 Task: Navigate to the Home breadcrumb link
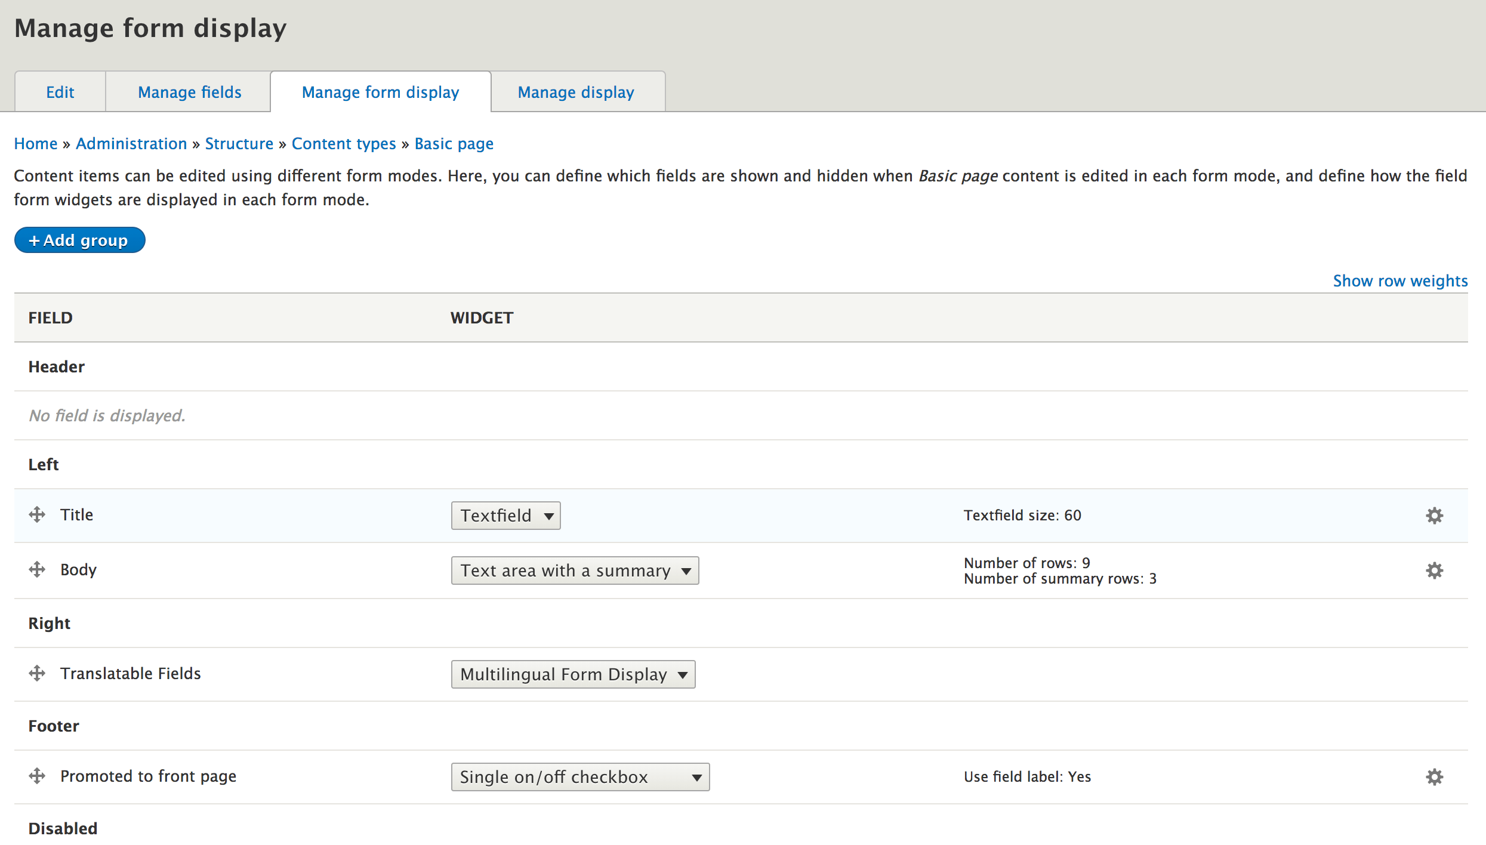[36, 143]
